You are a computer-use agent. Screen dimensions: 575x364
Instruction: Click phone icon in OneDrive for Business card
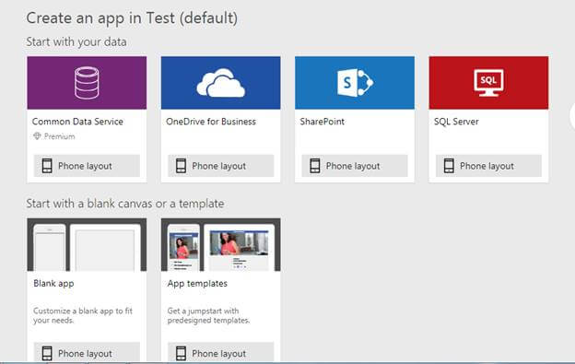click(x=181, y=166)
